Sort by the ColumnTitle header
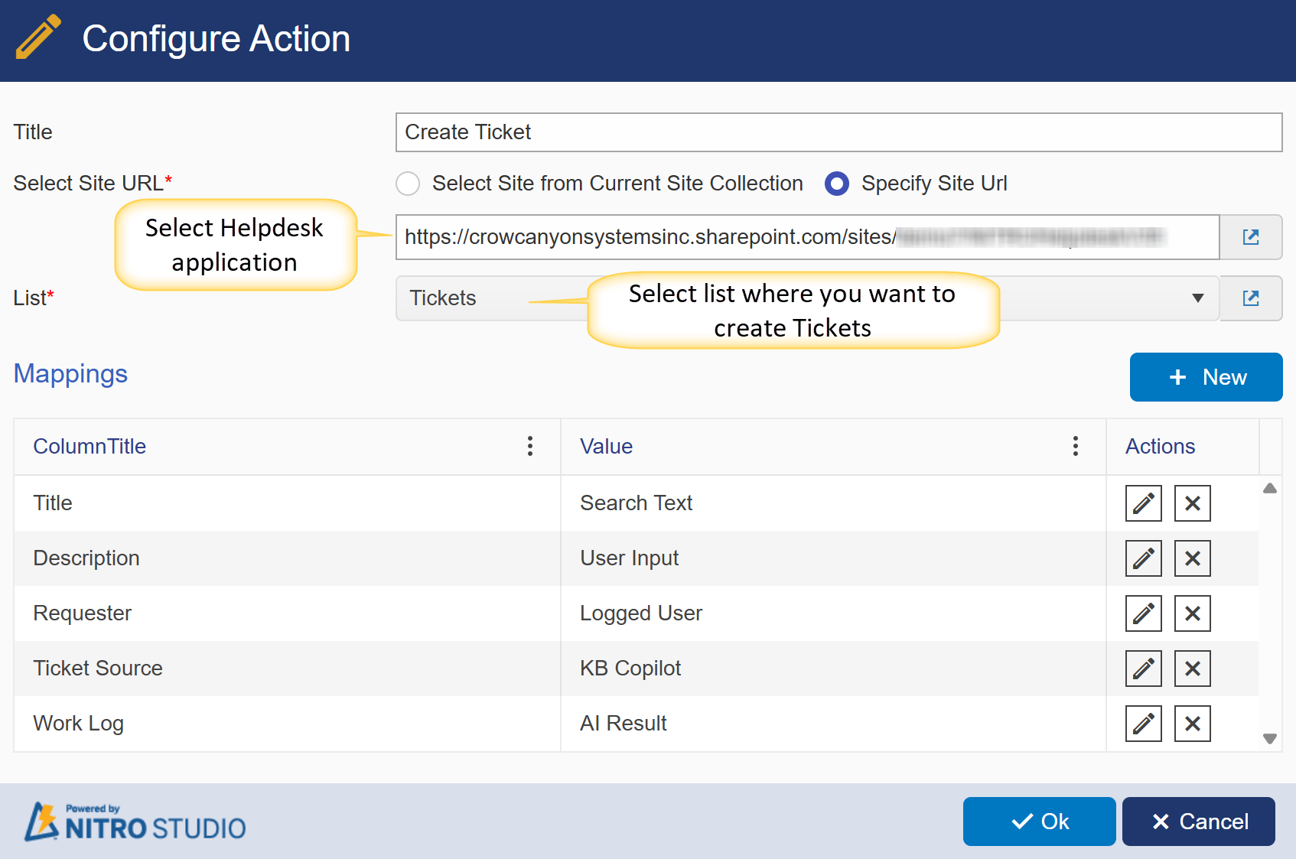The width and height of the screenshot is (1296, 859). [x=90, y=447]
